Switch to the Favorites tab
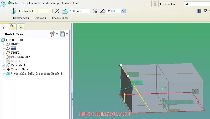 coord(20,27)
